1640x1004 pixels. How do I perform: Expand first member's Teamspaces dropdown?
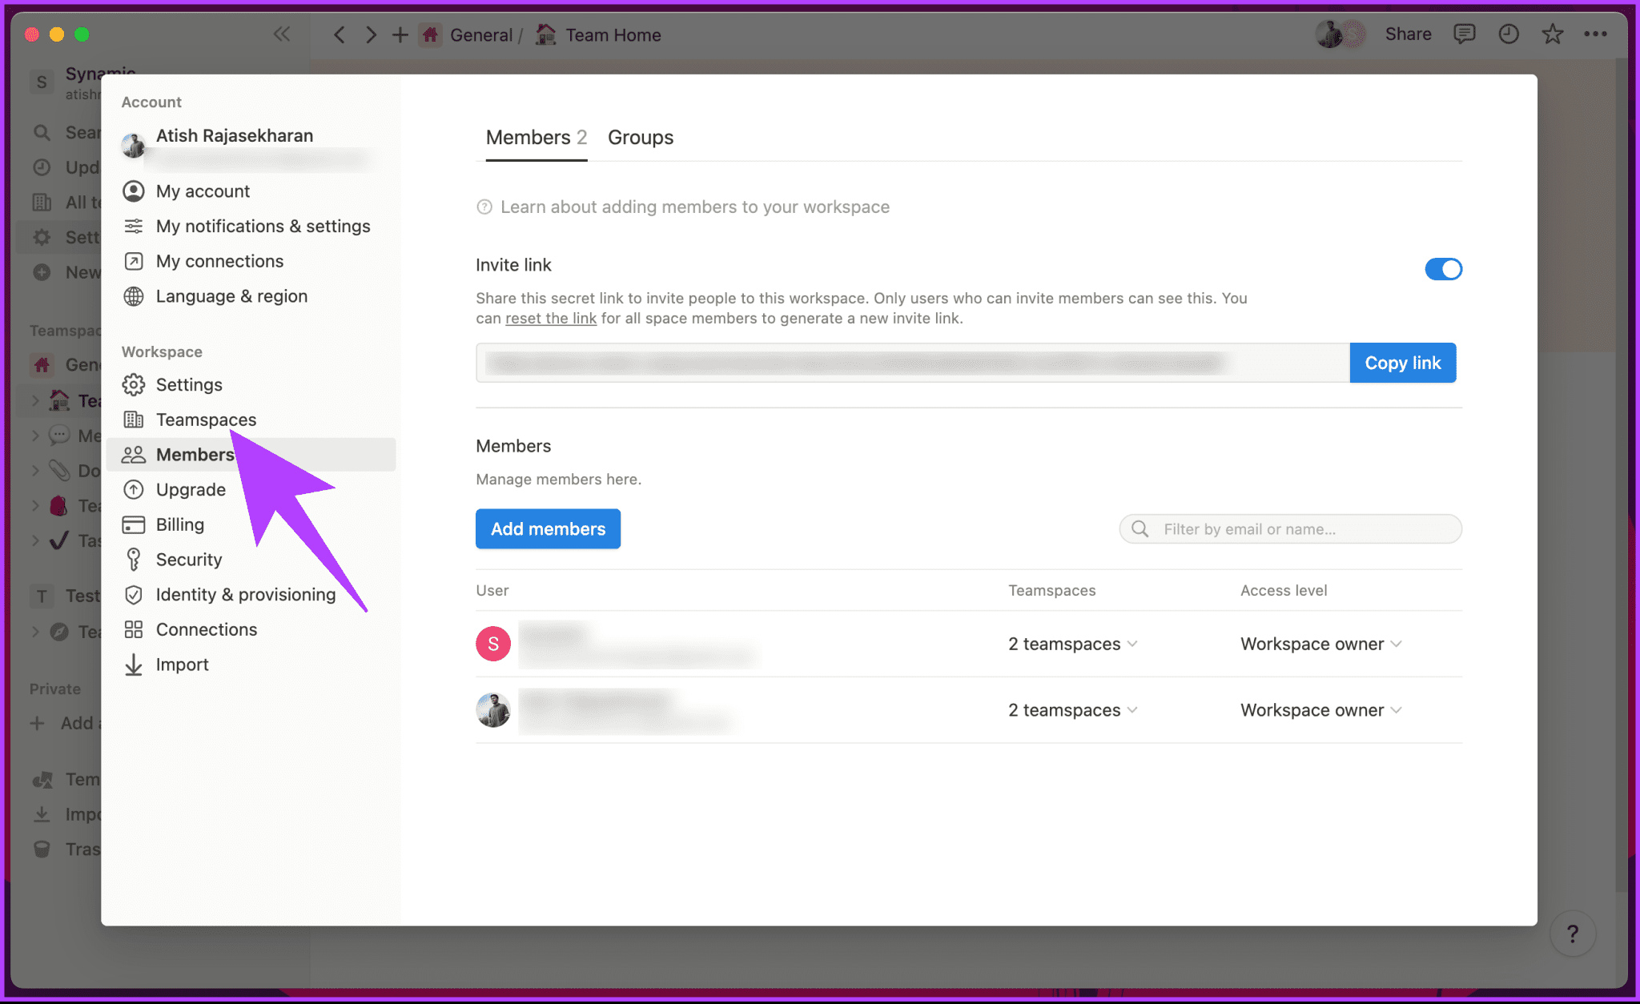coord(1072,643)
